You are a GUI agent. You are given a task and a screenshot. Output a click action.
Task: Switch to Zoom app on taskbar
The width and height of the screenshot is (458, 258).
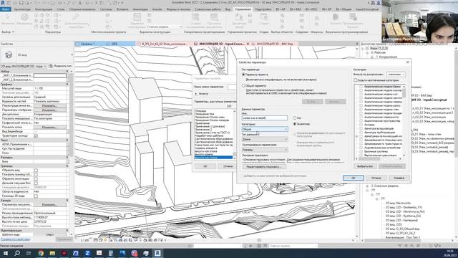[x=87, y=253]
